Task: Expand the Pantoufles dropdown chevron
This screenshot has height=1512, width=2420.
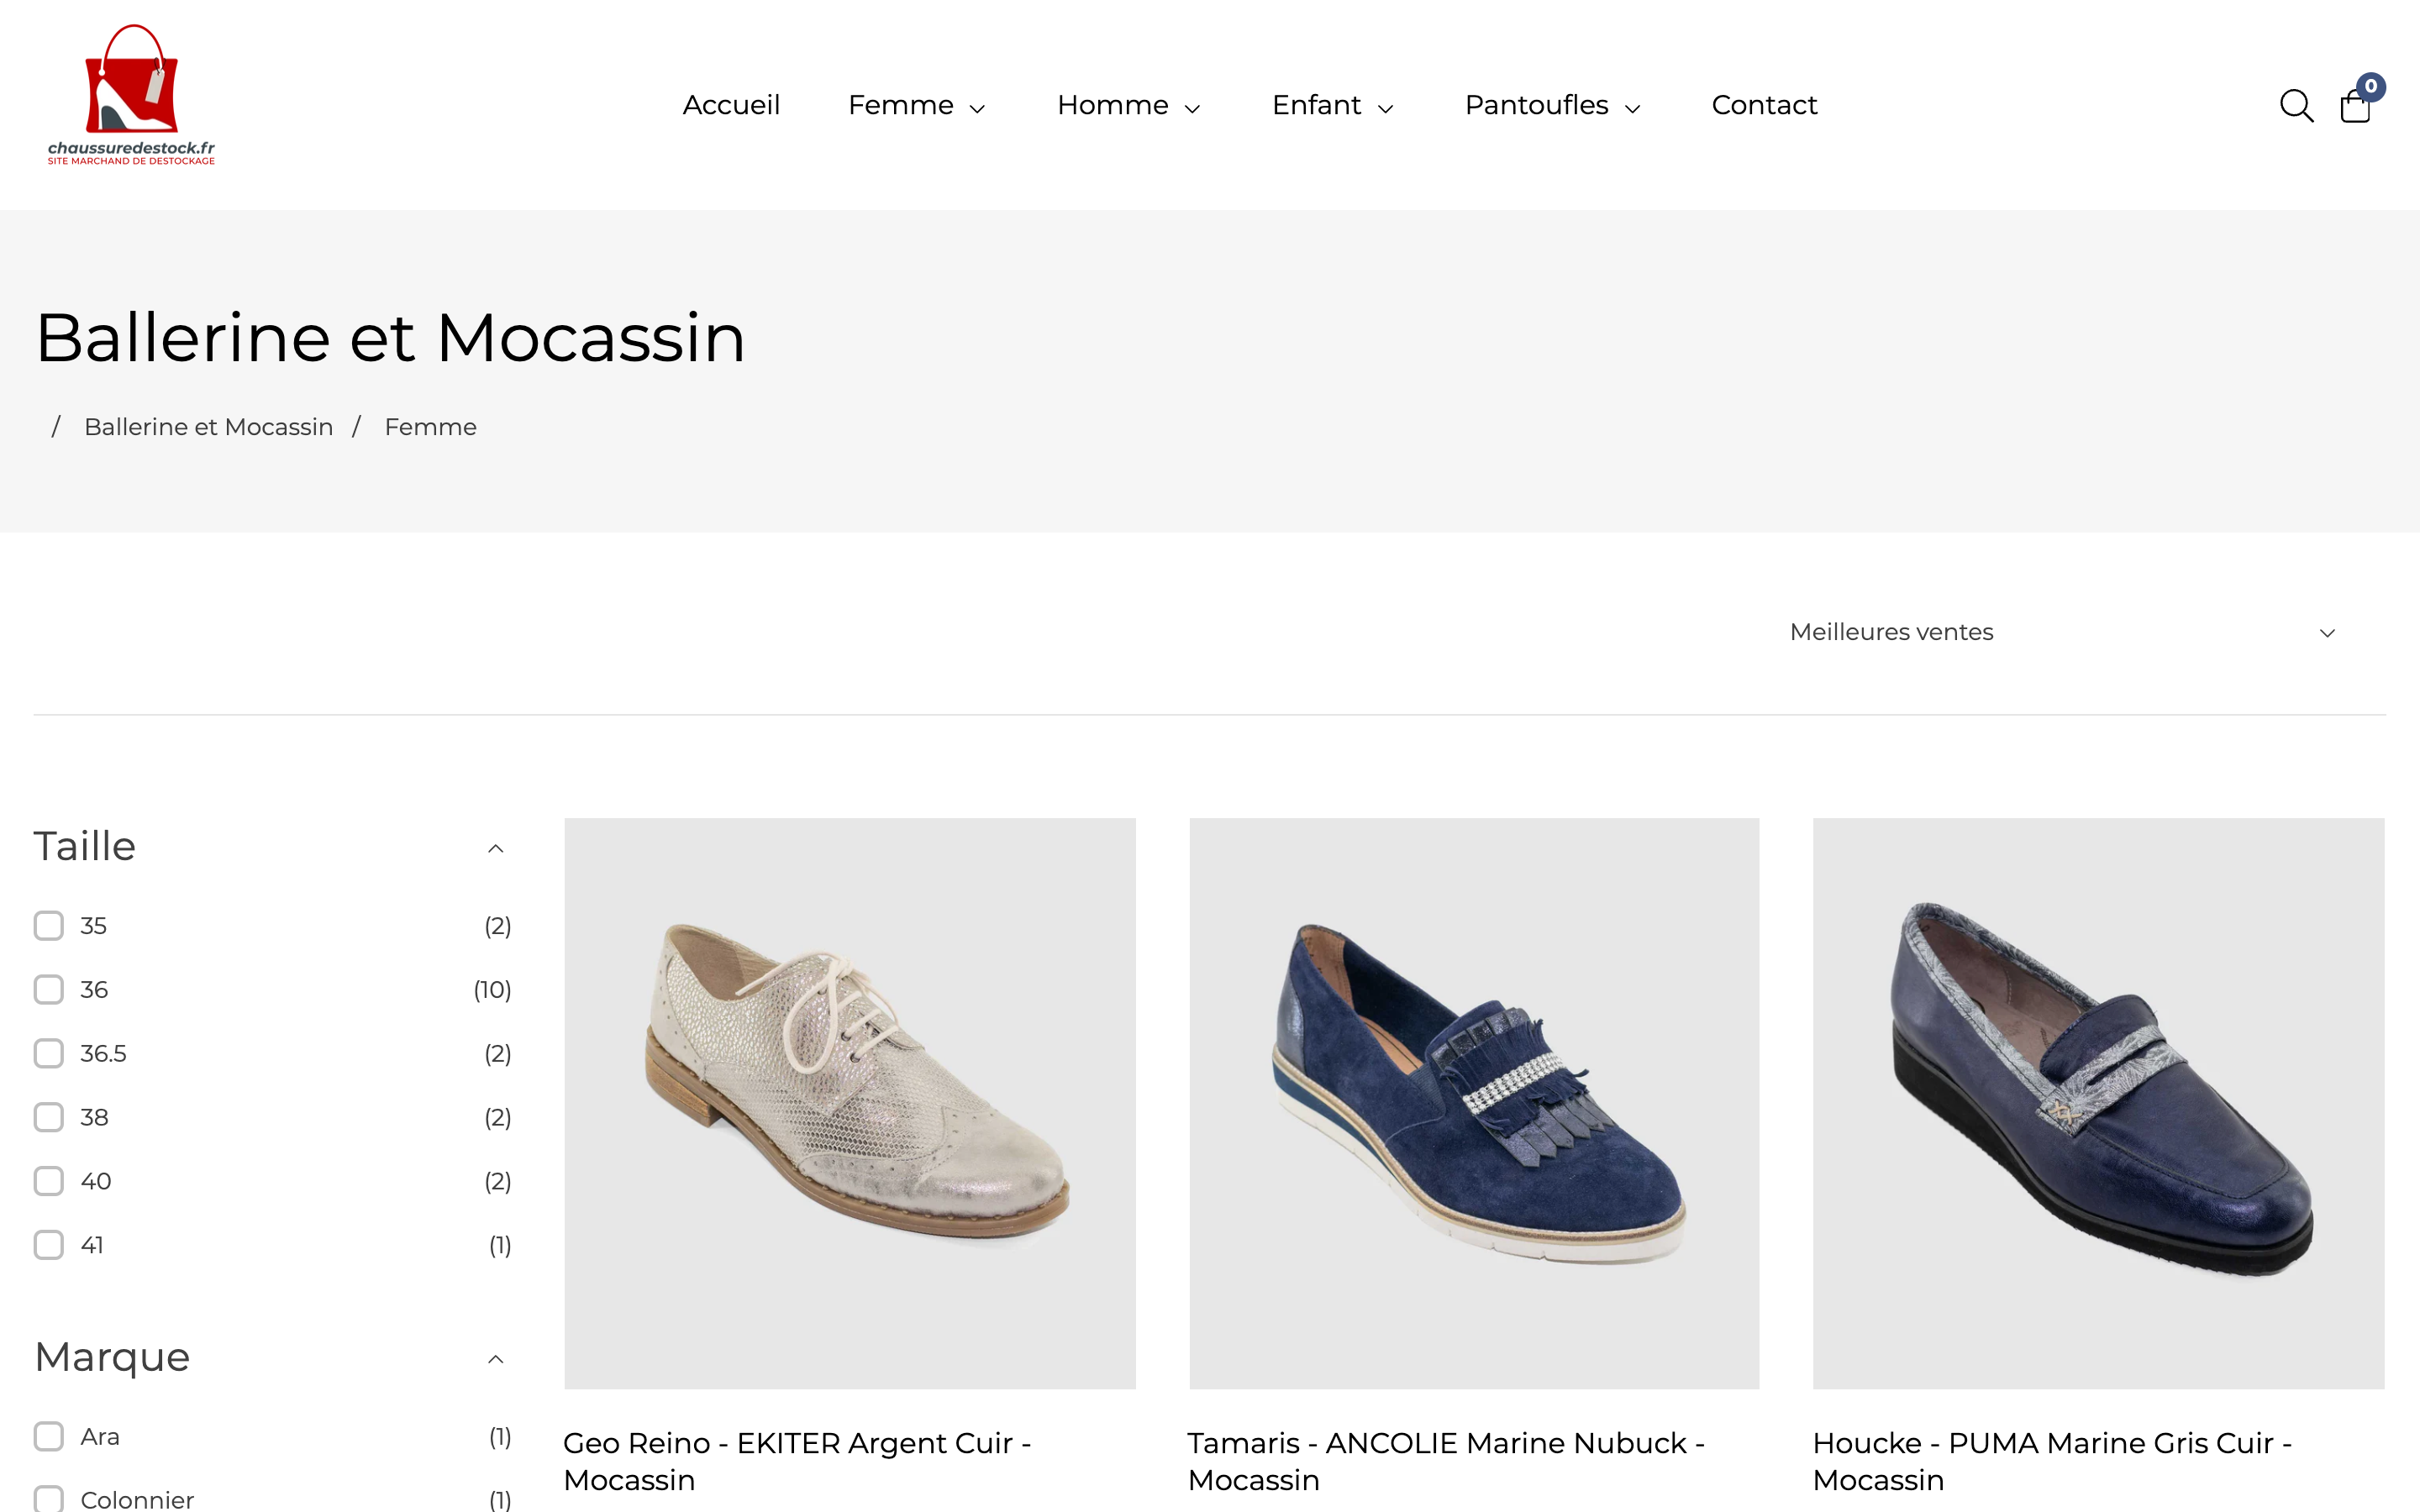Action: click(x=1634, y=108)
